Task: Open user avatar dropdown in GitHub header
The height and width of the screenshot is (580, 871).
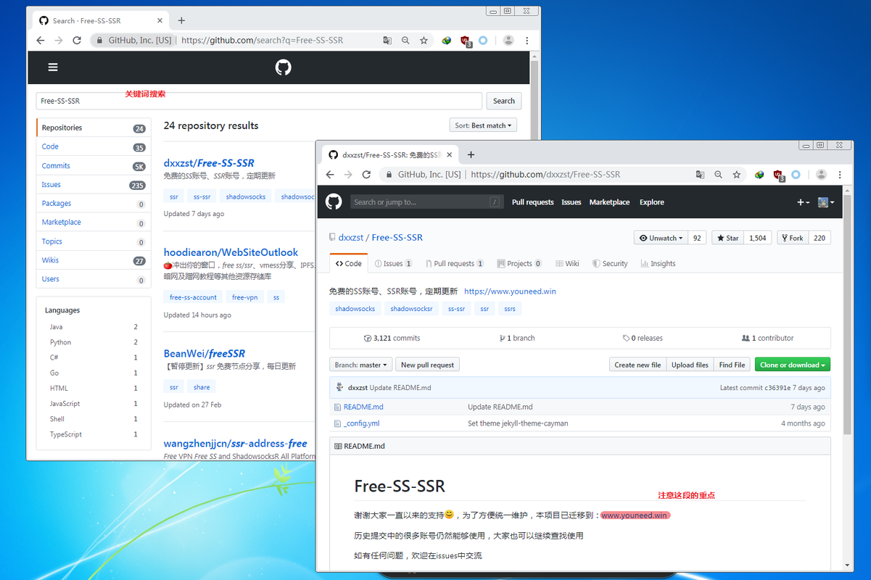Action: (x=826, y=202)
